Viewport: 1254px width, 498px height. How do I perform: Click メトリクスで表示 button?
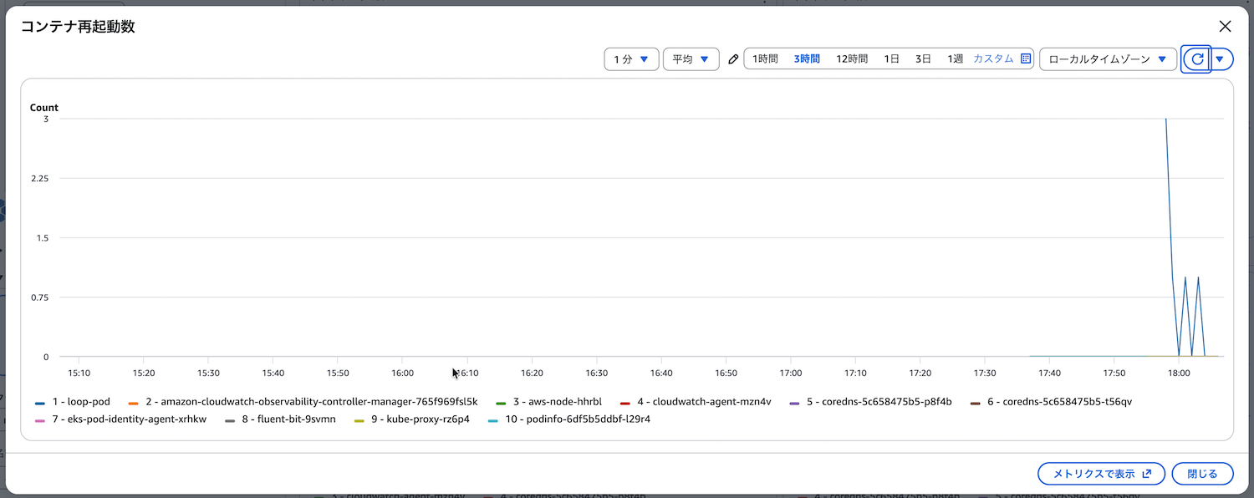click(x=1100, y=474)
